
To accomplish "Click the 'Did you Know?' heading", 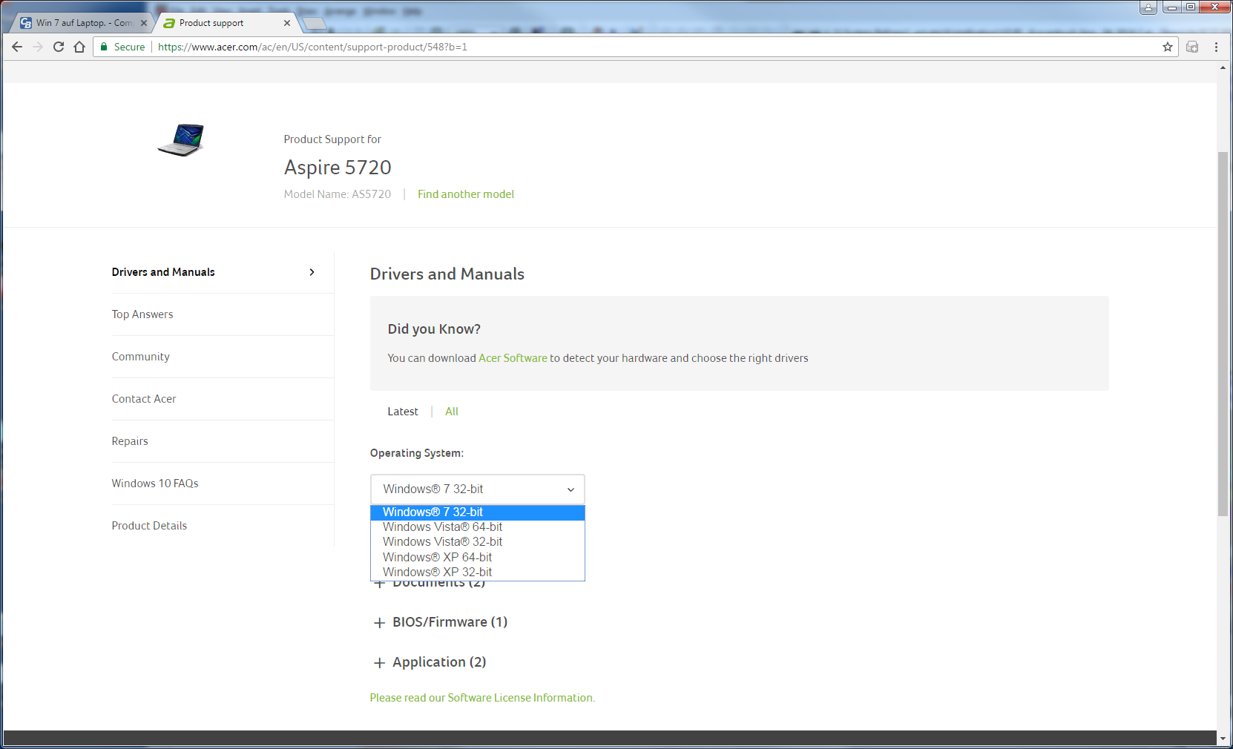I will (434, 329).
